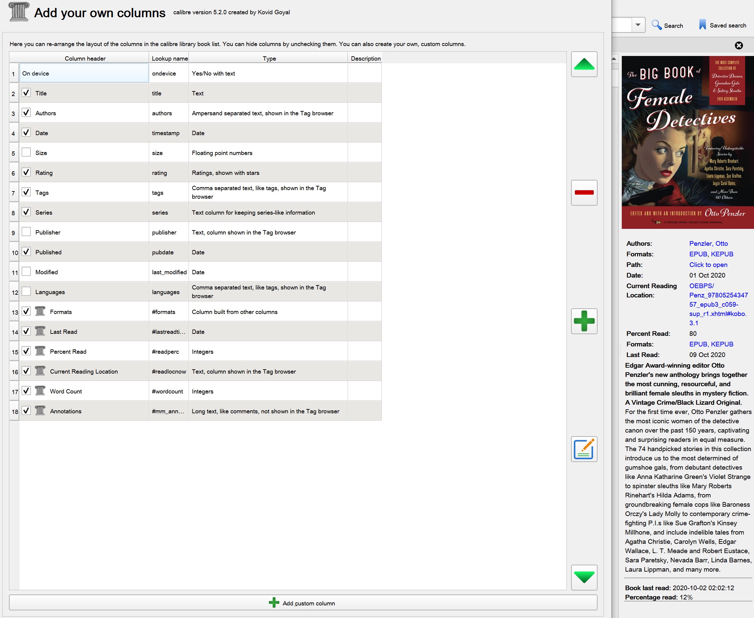Viewport: 754px width, 618px height.
Task: Click the green down arrow to move column down
Action: click(584, 577)
